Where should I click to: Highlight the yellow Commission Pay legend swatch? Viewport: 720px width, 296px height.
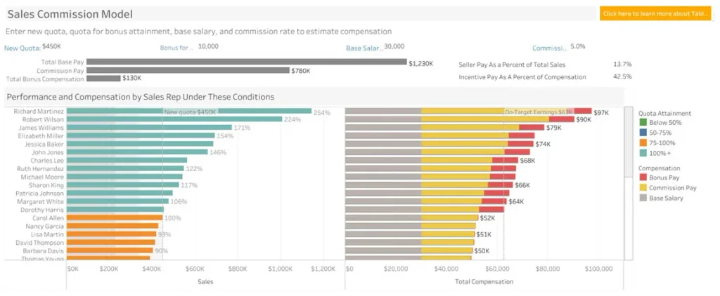pos(642,188)
